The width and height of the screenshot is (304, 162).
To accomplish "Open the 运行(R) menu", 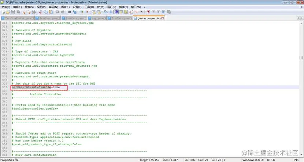I will (x=112, y=7).
